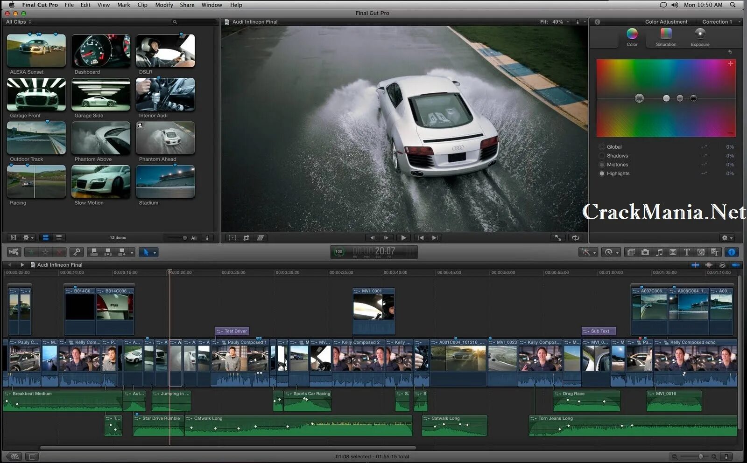Play the viewer video
This screenshot has width=747, height=463.
coord(404,238)
